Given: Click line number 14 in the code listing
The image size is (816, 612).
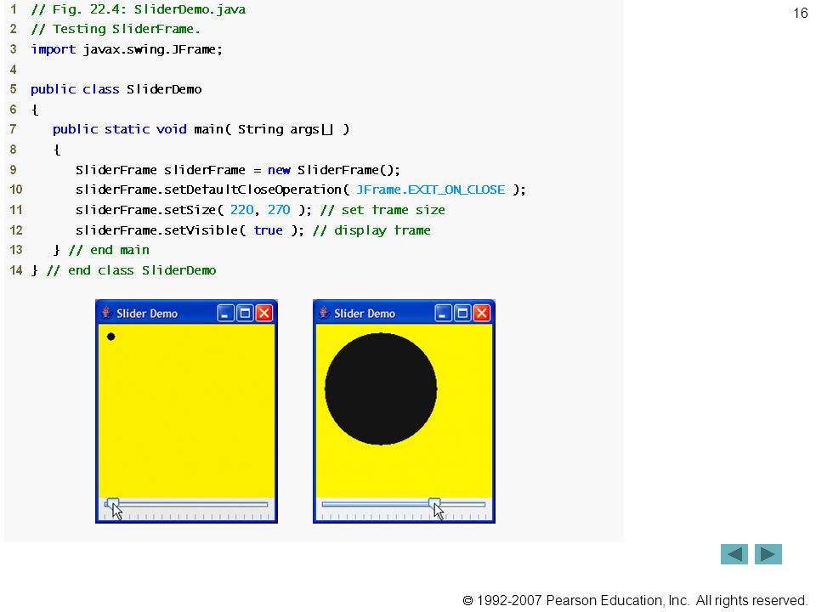Looking at the screenshot, I should coord(16,270).
